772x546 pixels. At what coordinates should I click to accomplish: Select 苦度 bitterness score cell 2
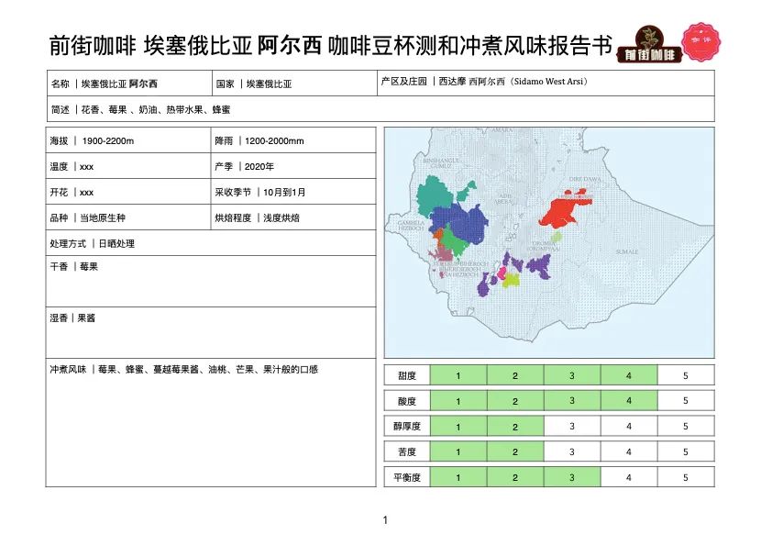click(x=515, y=451)
